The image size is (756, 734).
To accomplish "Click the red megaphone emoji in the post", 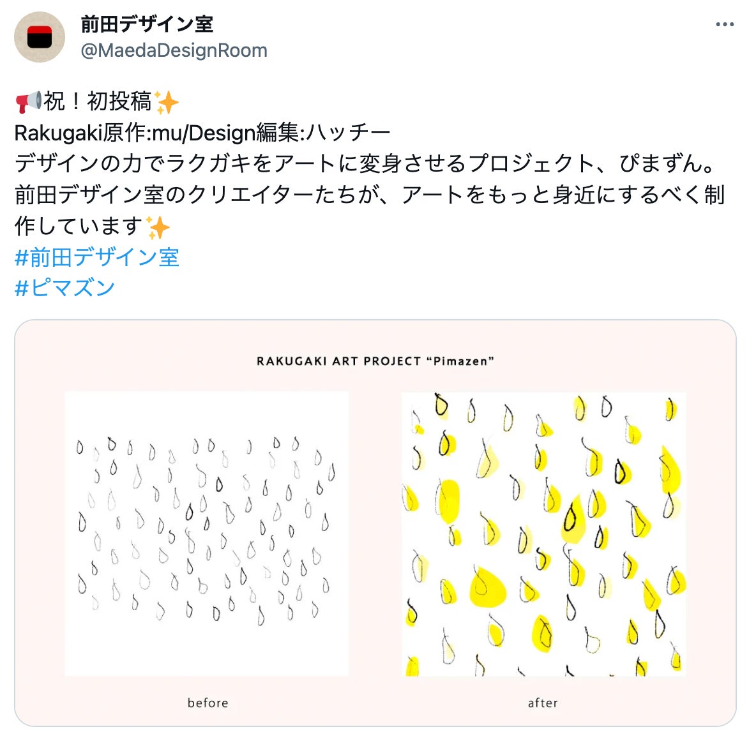I will pyautogui.click(x=29, y=101).
